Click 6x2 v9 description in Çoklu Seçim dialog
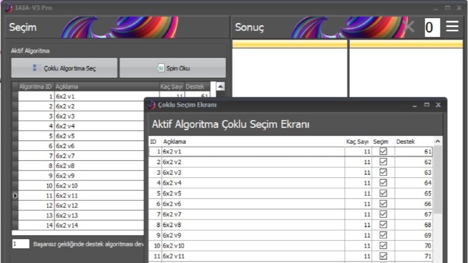The width and height of the screenshot is (468, 263). coord(253,235)
